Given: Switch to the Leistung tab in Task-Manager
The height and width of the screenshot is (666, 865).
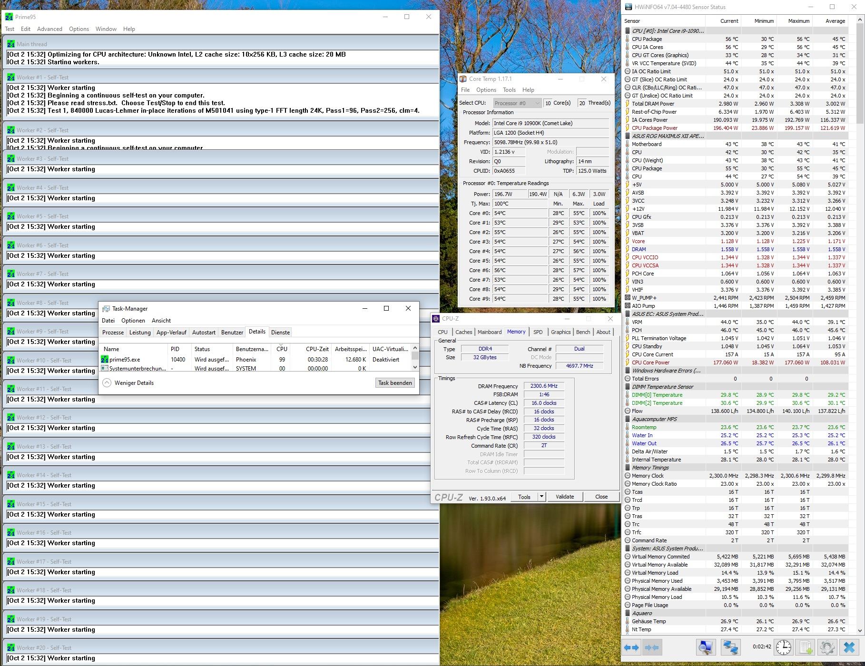Looking at the screenshot, I should tap(140, 333).
